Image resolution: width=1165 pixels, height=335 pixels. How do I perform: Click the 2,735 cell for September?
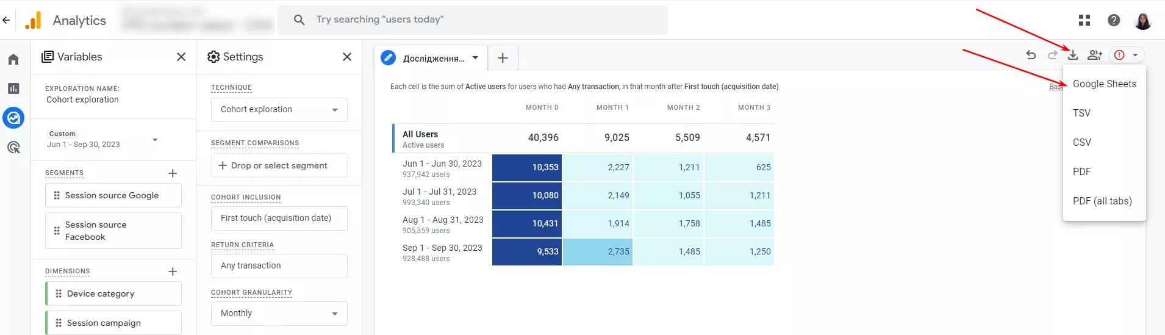[598, 251]
